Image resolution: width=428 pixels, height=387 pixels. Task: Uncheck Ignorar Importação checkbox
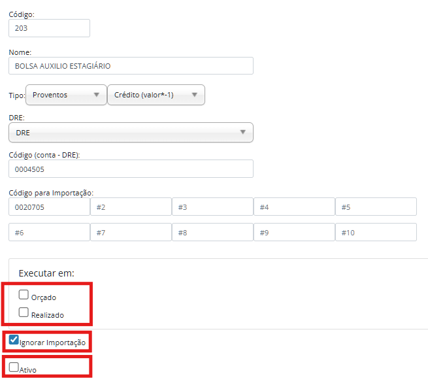(14, 340)
